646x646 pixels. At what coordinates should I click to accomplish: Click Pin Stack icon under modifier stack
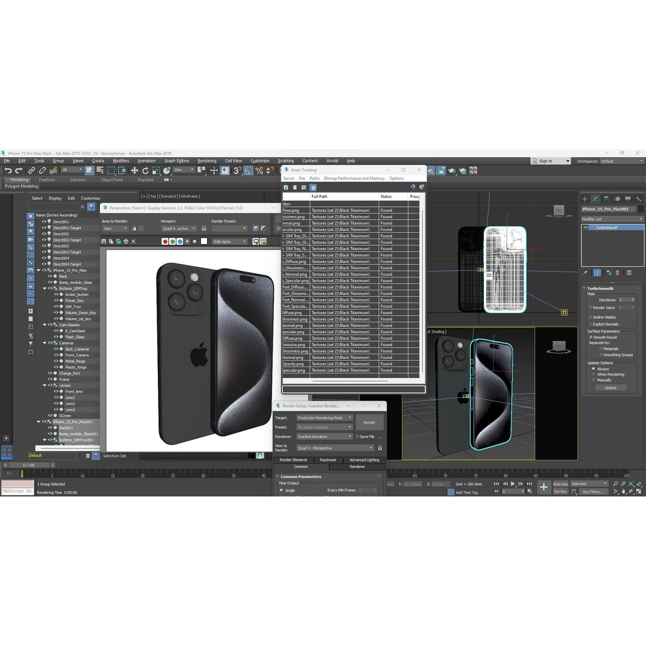click(x=585, y=273)
